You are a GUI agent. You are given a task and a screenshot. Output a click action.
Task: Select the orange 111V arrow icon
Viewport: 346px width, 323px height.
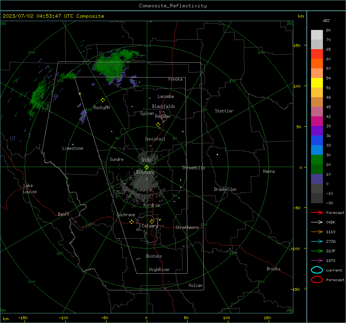(x=317, y=232)
